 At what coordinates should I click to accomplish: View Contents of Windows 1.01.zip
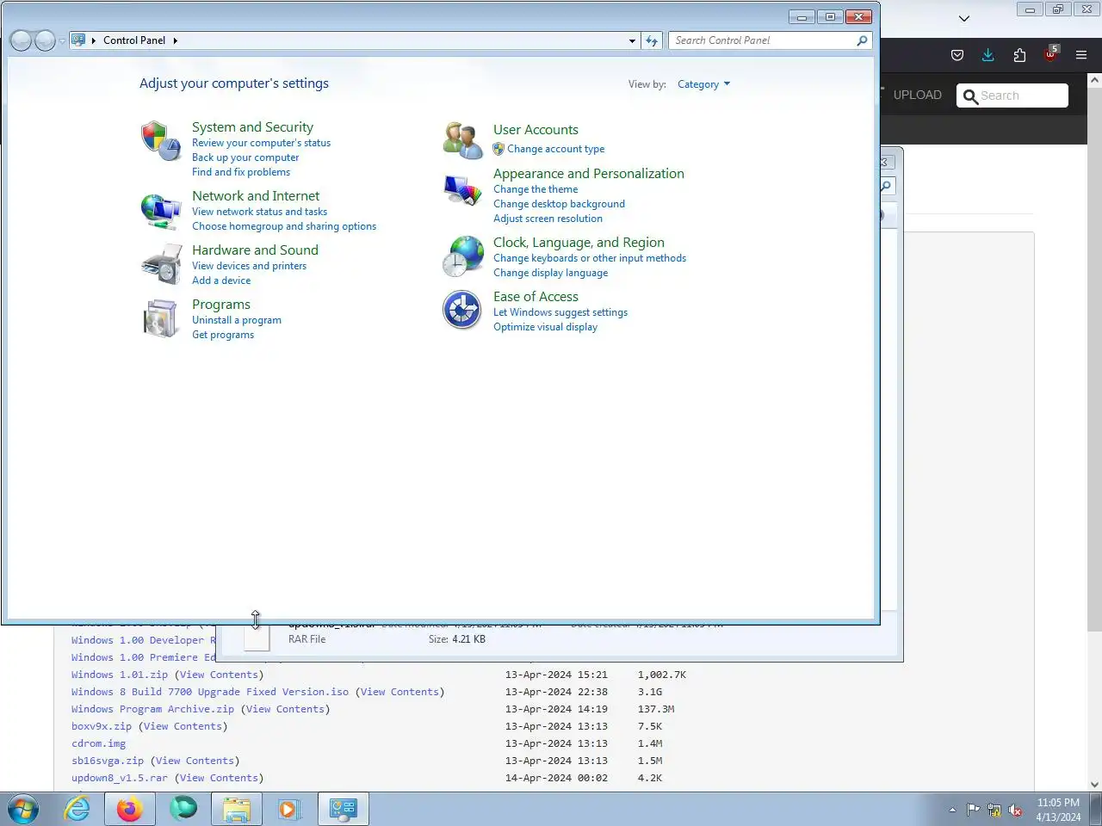(x=219, y=675)
